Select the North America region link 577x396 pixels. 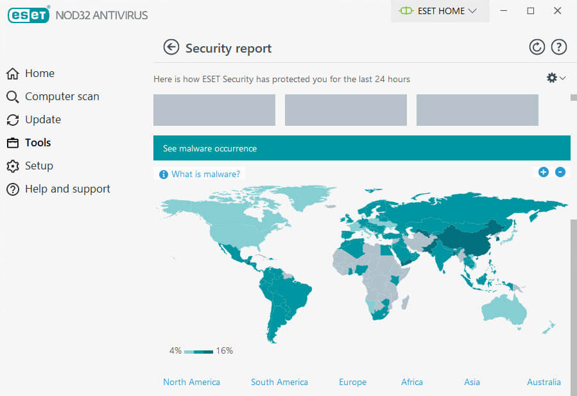click(x=191, y=382)
